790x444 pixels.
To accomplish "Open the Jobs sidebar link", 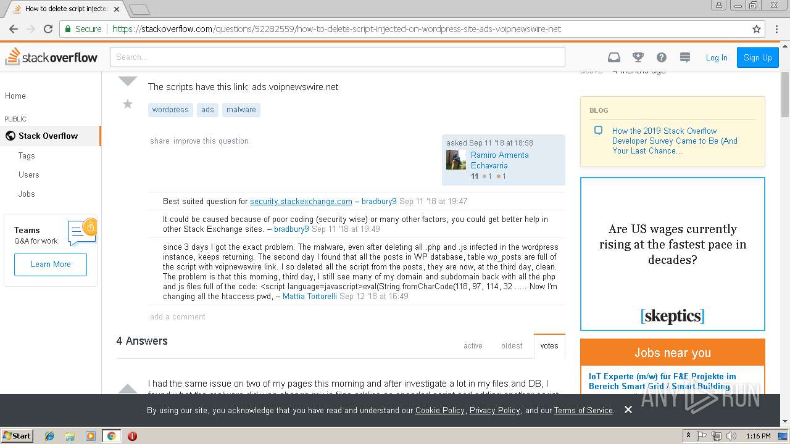I will [x=27, y=194].
